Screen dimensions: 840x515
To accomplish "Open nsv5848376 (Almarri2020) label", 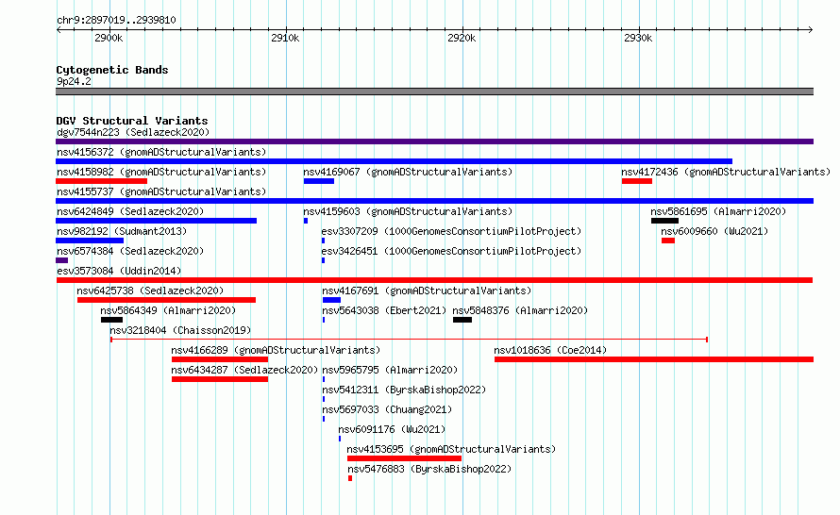I will click(x=520, y=310).
